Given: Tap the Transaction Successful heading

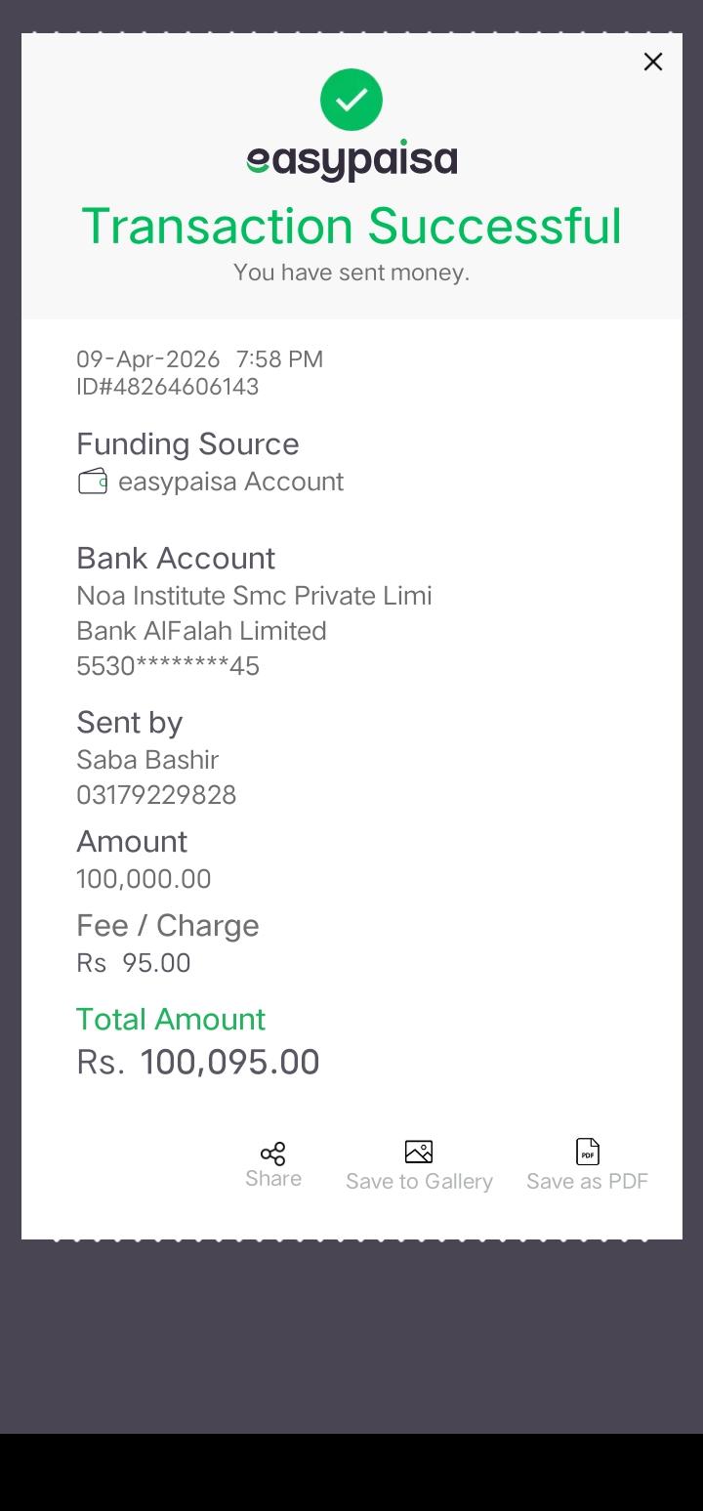Looking at the screenshot, I should tap(351, 226).
